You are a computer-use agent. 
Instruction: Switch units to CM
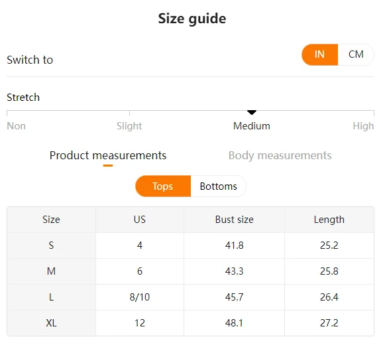click(356, 54)
